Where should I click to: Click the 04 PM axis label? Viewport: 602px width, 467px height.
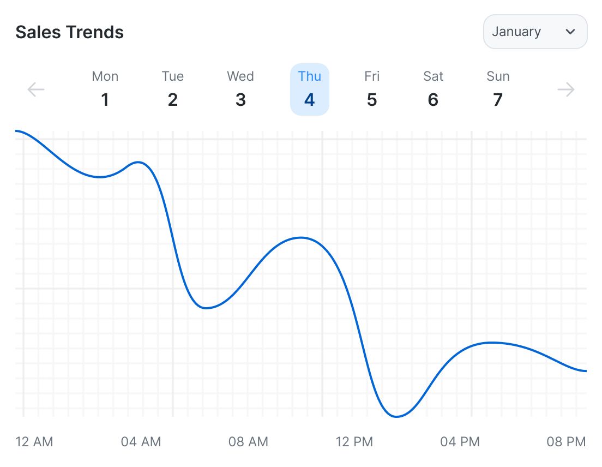460,441
